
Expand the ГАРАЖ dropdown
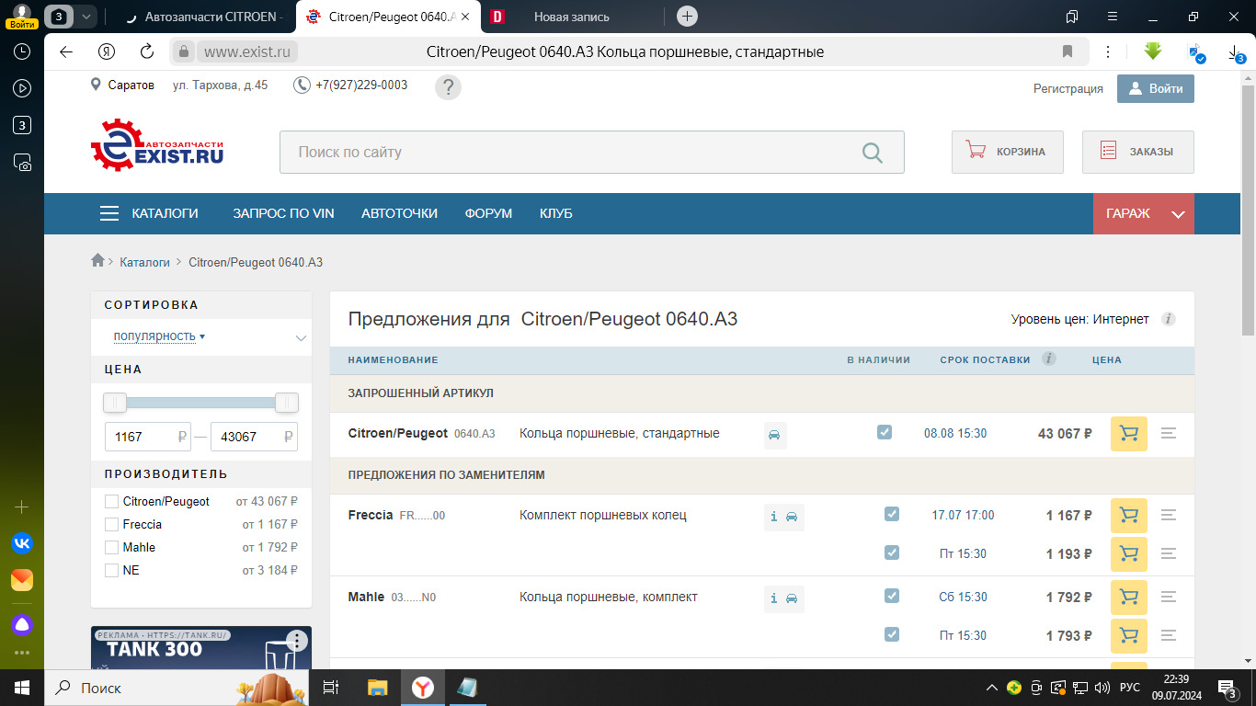click(1144, 213)
